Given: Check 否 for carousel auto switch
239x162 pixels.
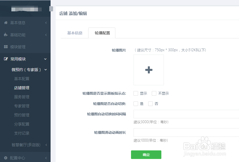Looking at the screenshot, I should pos(150,104).
